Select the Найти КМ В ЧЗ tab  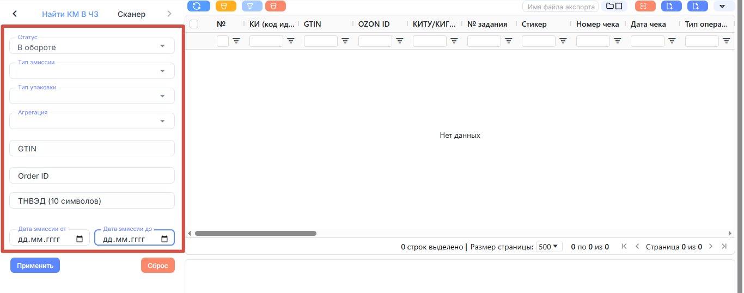tap(70, 14)
